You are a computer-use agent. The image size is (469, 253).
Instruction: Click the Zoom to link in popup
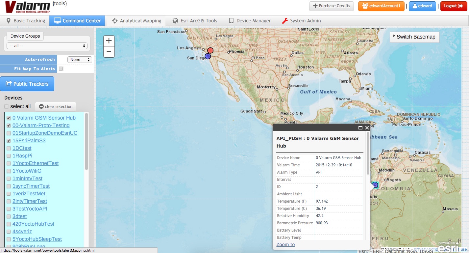coord(285,244)
